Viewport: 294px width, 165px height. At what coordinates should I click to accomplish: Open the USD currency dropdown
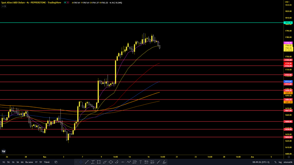pyautogui.click(x=287, y=2)
